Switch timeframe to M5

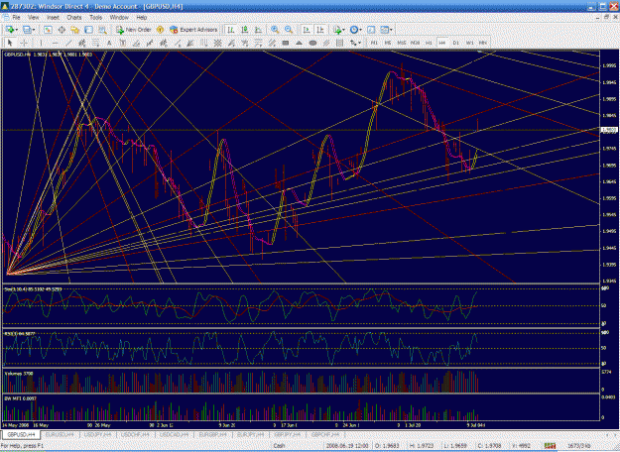click(388, 43)
